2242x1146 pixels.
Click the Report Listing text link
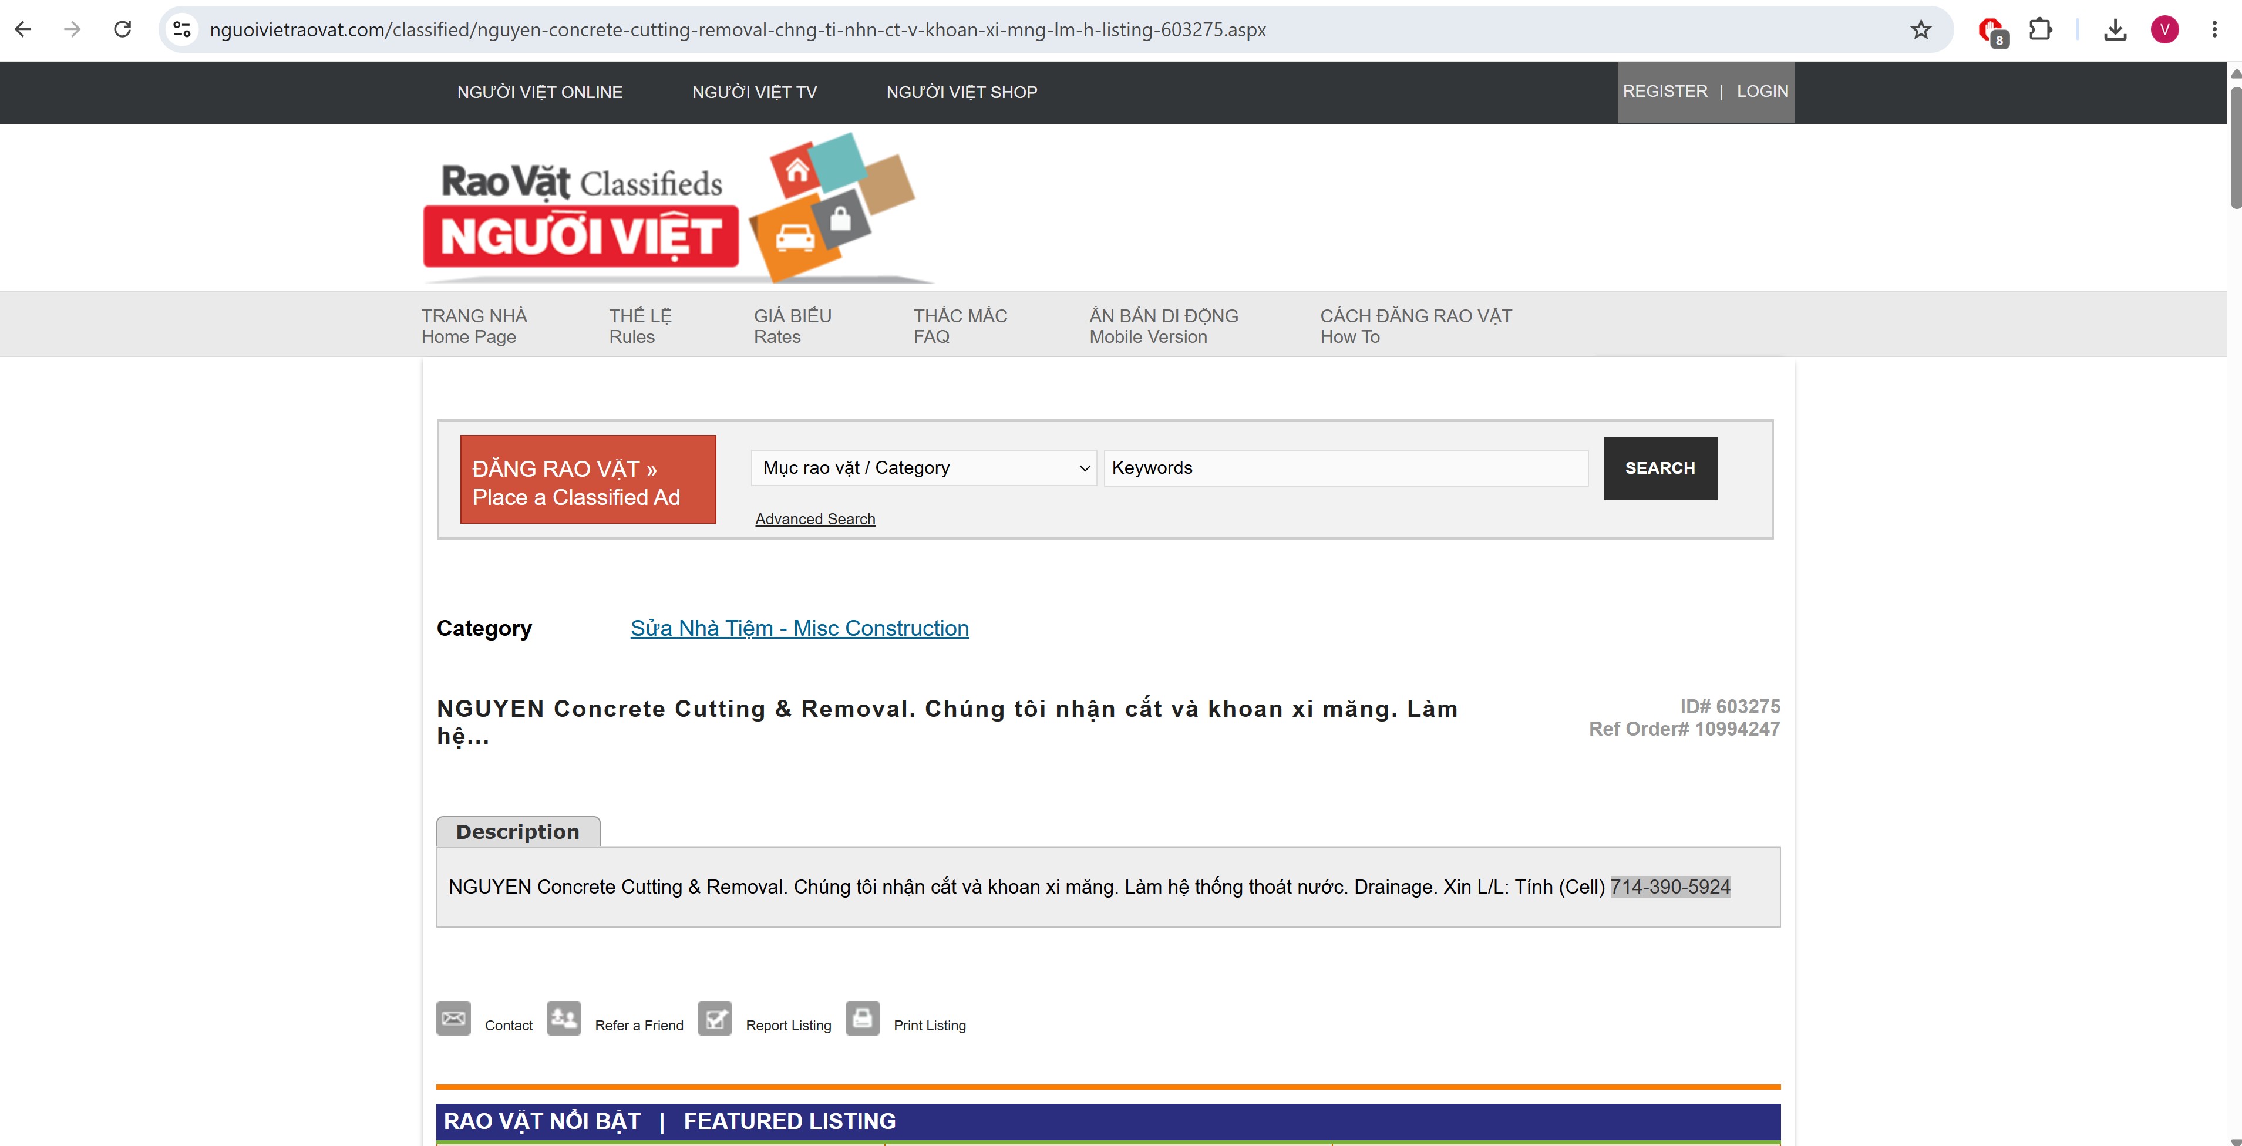789,1025
